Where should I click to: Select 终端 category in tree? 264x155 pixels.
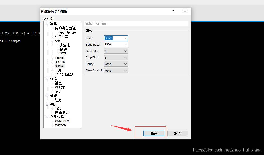tap(54, 79)
